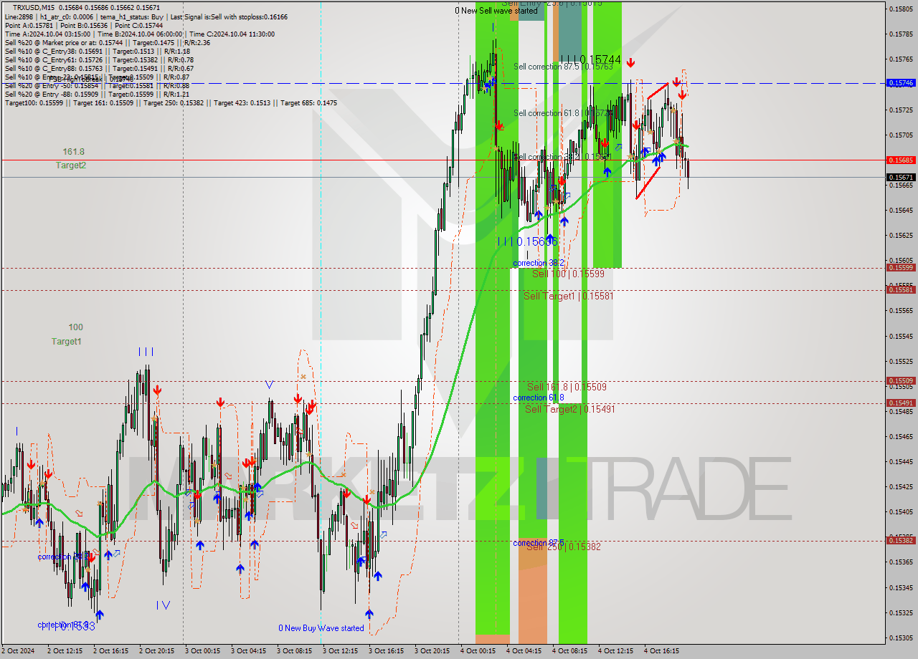The width and height of the screenshot is (918, 659).
Task: Click the 'Target100: 0.15599' summary line
Action: point(171,102)
